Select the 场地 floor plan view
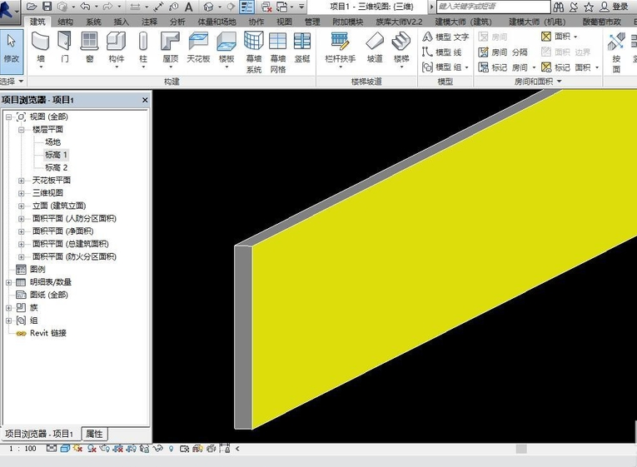This screenshot has height=467, width=637. coord(52,142)
